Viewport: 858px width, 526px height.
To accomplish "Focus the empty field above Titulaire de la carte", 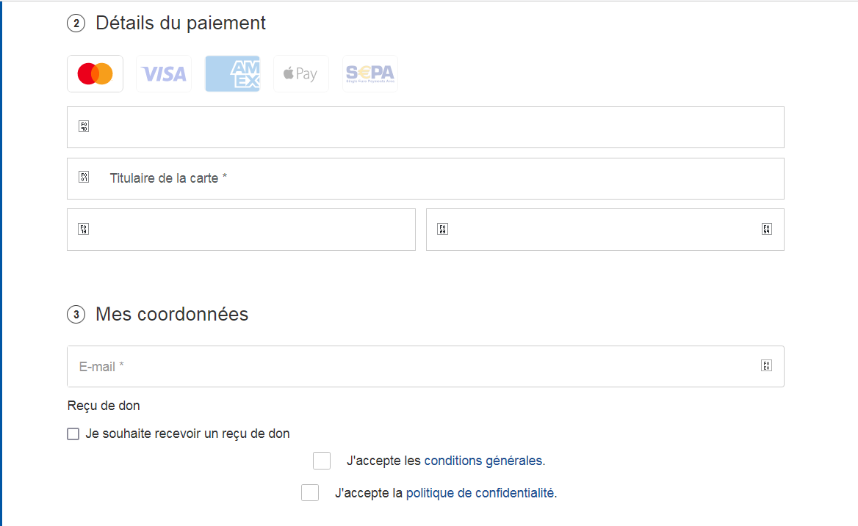I will (x=441, y=127).
